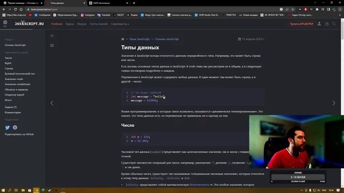Click the JAVASCRIPT.RU logo
The width and height of the screenshot is (344, 193).
pyautogui.click(x=29, y=23)
